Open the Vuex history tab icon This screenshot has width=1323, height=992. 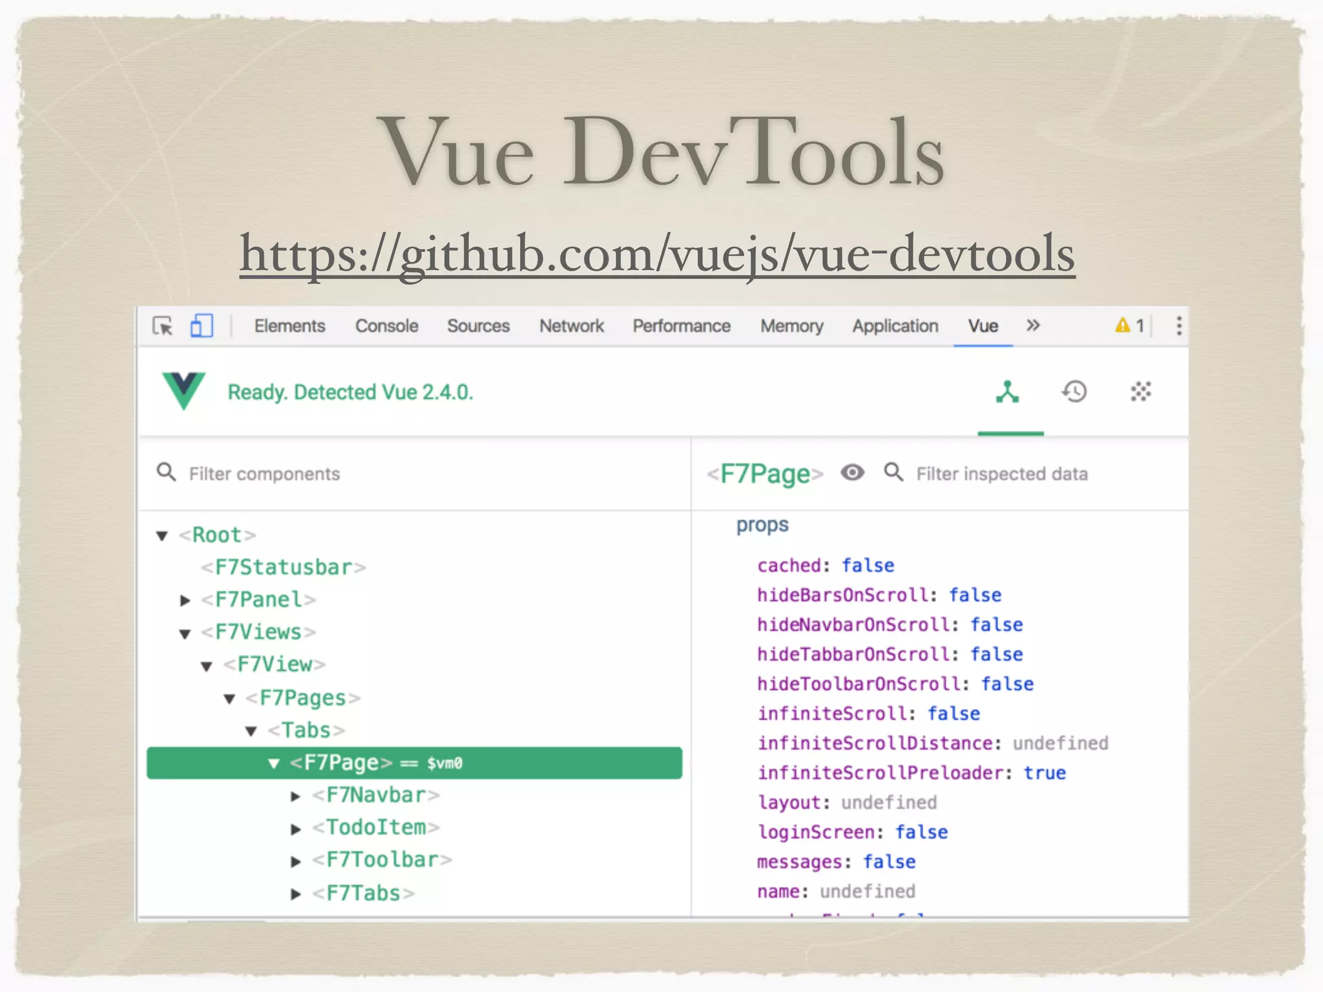coord(1074,392)
